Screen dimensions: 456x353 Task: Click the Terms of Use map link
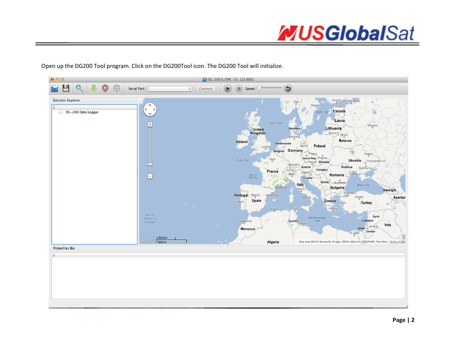pos(397,242)
